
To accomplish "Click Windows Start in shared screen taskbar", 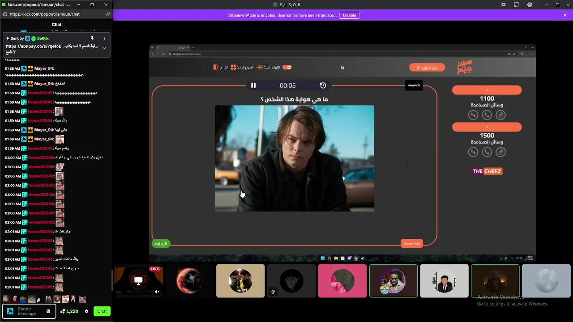I will (322, 258).
